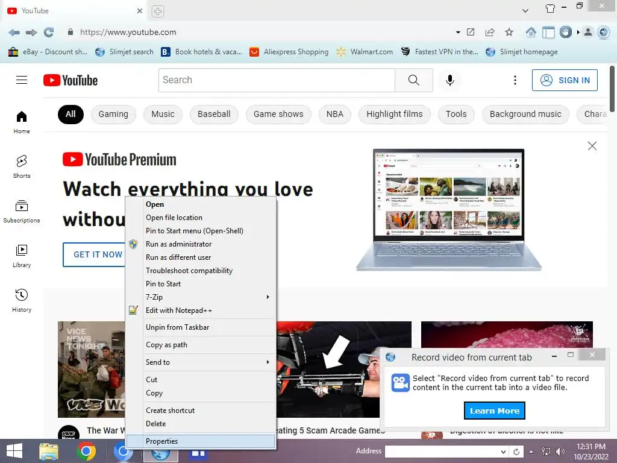Image resolution: width=617 pixels, height=463 pixels.
Task: Select the All filter chip
Action: pyautogui.click(x=70, y=114)
